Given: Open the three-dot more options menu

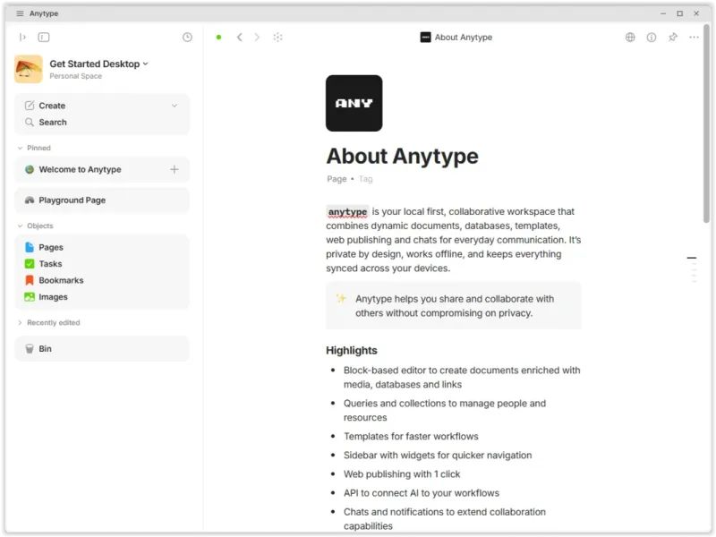Looking at the screenshot, I should click(x=695, y=37).
